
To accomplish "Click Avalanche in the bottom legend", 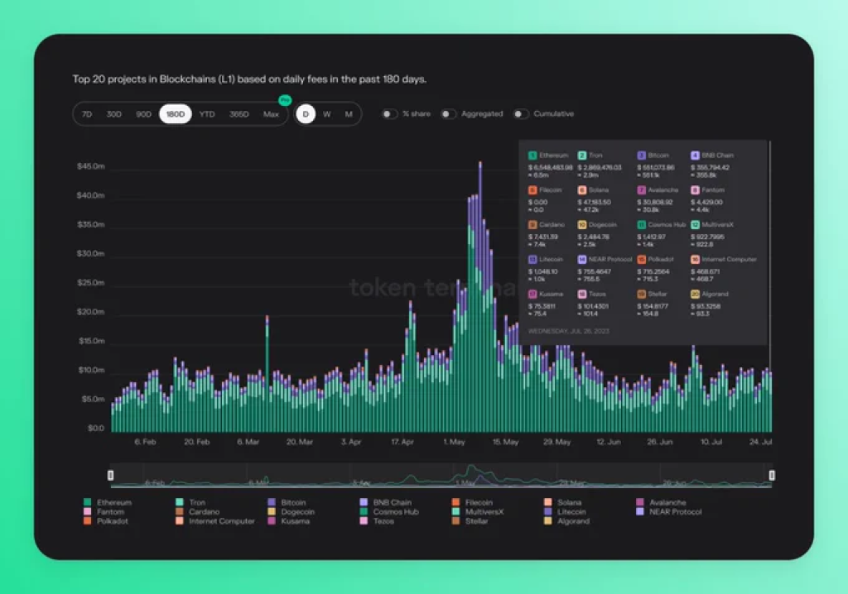I will (x=662, y=502).
